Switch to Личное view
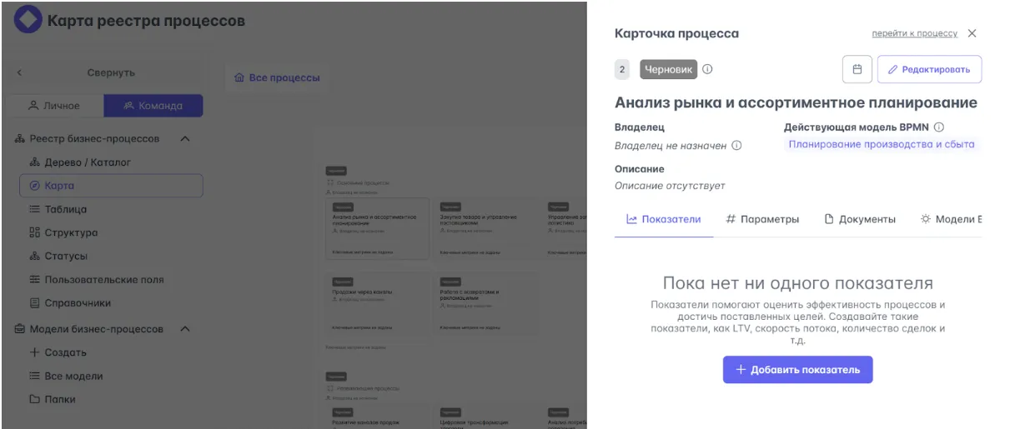Viewport: 1010px width, 429px height. [55, 106]
